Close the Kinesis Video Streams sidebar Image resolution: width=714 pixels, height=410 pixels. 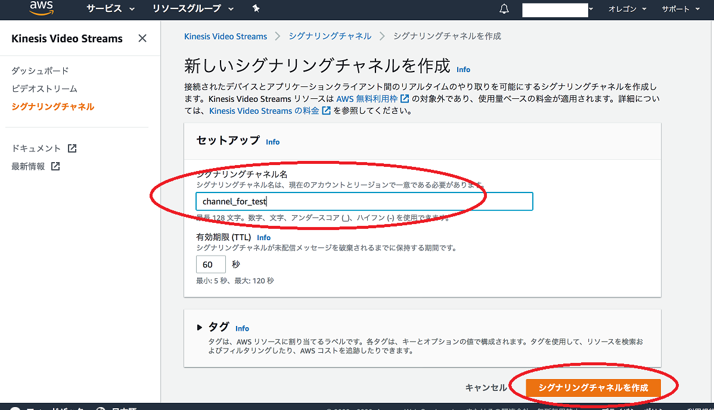142,38
